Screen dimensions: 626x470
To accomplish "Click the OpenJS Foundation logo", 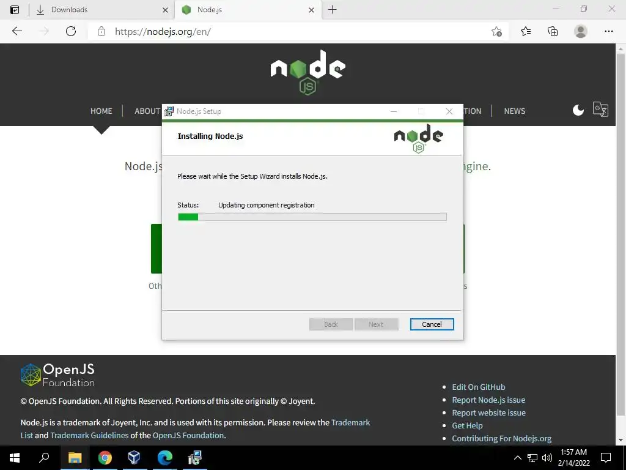I will point(57,375).
